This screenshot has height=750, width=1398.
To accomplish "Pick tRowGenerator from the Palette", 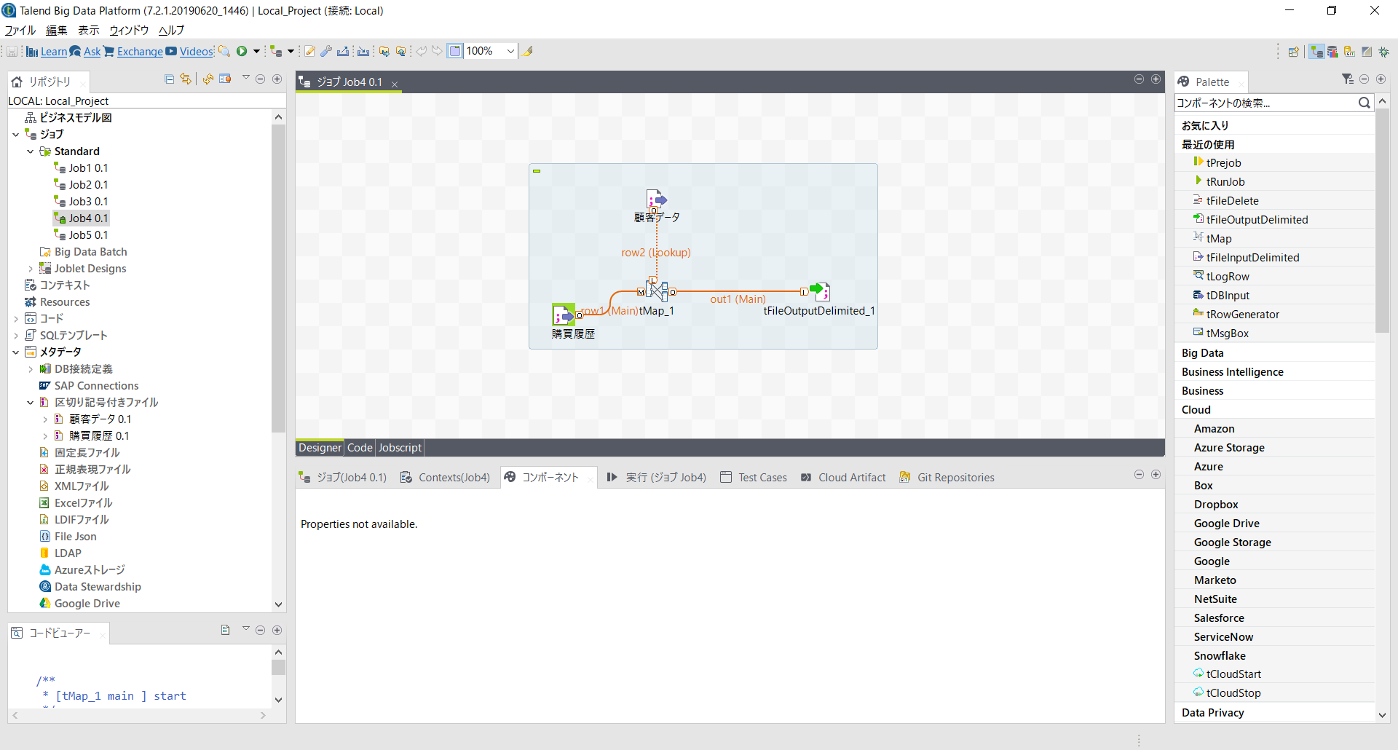I will coord(1242,315).
